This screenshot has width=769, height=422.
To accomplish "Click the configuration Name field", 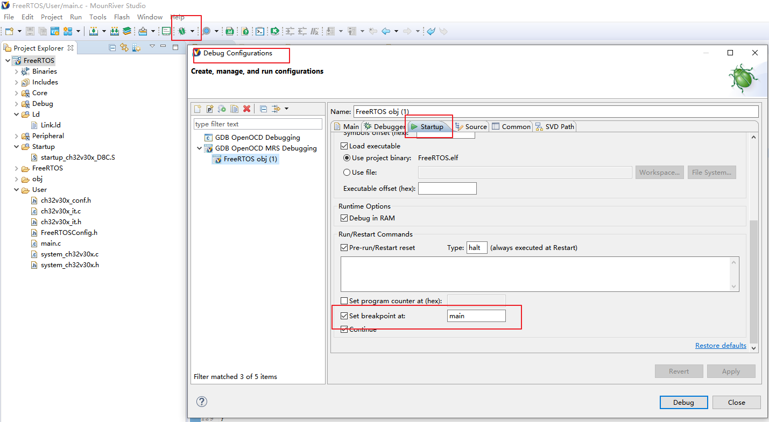I will pos(556,112).
